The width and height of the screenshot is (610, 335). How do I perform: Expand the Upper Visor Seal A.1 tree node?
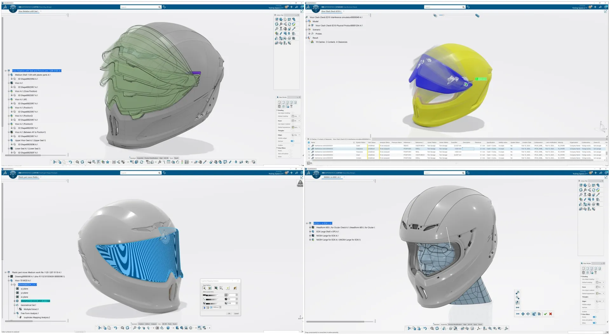tap(9, 140)
